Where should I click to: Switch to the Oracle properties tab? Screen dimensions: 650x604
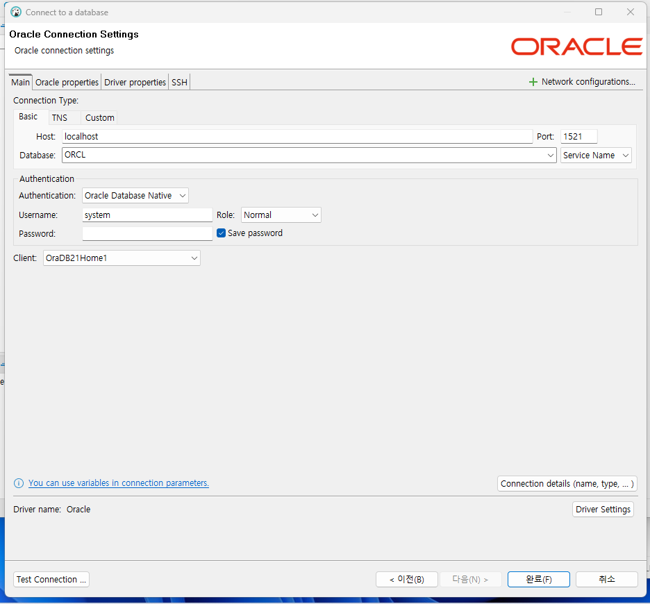coord(67,83)
